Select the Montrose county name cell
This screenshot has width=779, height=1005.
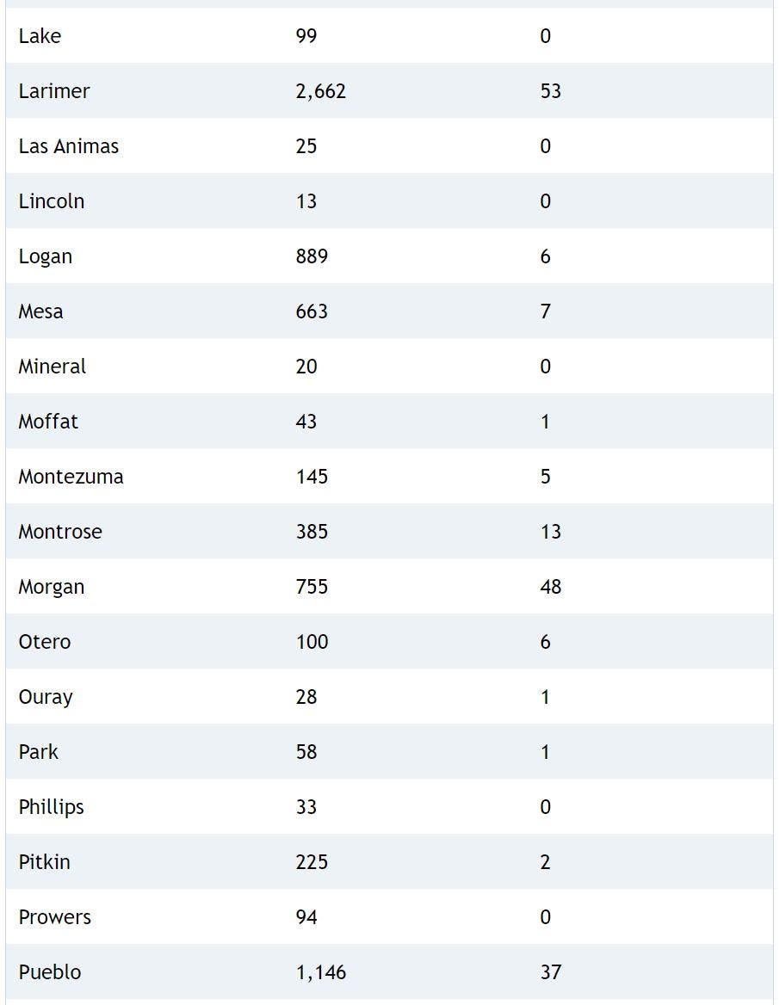coord(60,532)
